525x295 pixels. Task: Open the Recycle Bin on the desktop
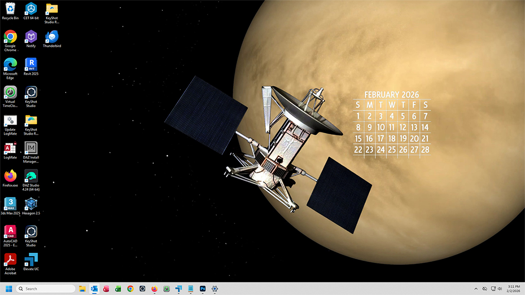10,9
